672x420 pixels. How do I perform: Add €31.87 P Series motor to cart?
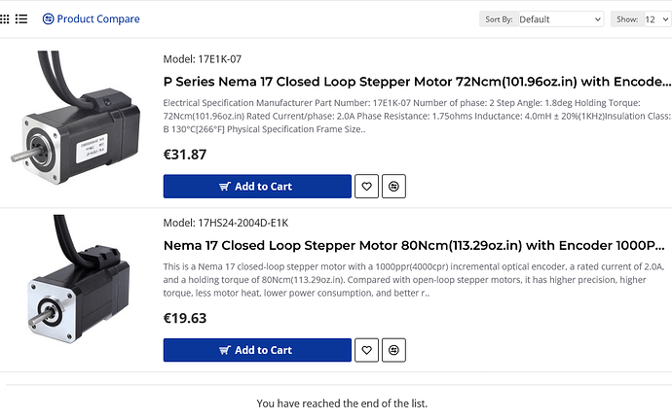click(x=257, y=186)
